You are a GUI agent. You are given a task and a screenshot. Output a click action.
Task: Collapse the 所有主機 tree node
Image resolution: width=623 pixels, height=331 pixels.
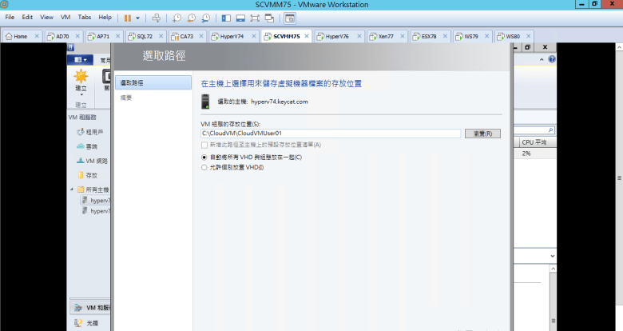click(x=72, y=189)
